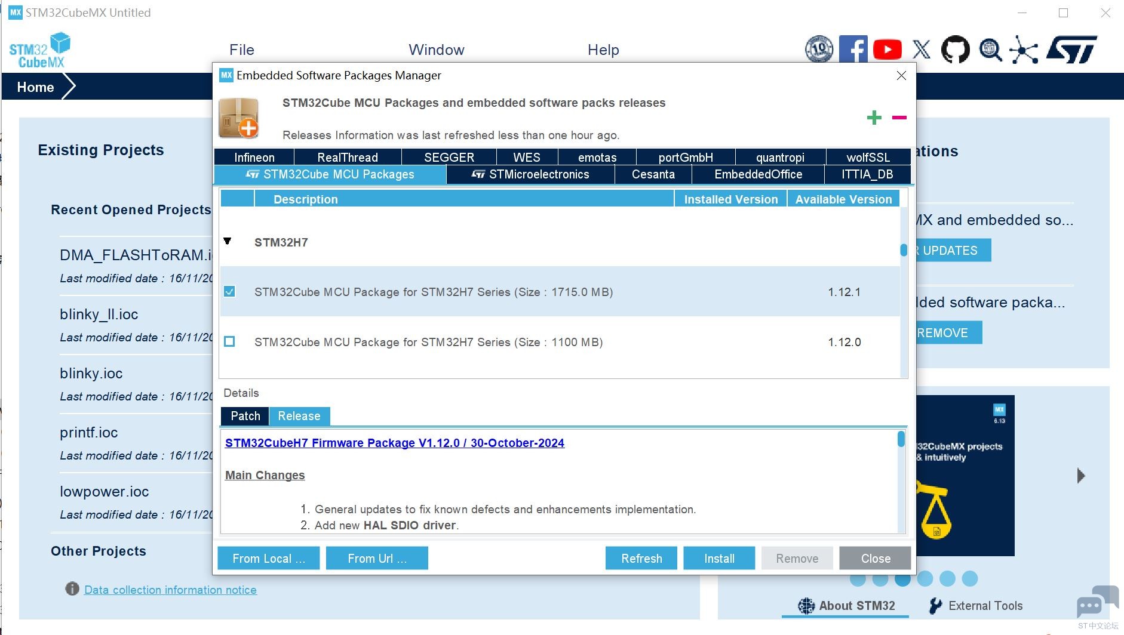Collapse the STM32H7 package group

pos(228,241)
